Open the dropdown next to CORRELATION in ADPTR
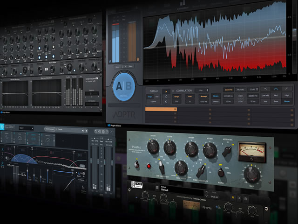Image resolution: width=298 pixels, height=224 pixels. point(202,90)
